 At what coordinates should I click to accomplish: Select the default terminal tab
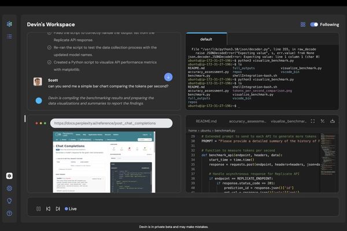[206, 39]
